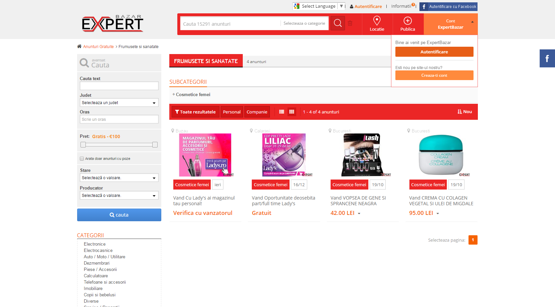Click the Publica plus icon
This screenshot has width=555, height=307.
(407, 21)
